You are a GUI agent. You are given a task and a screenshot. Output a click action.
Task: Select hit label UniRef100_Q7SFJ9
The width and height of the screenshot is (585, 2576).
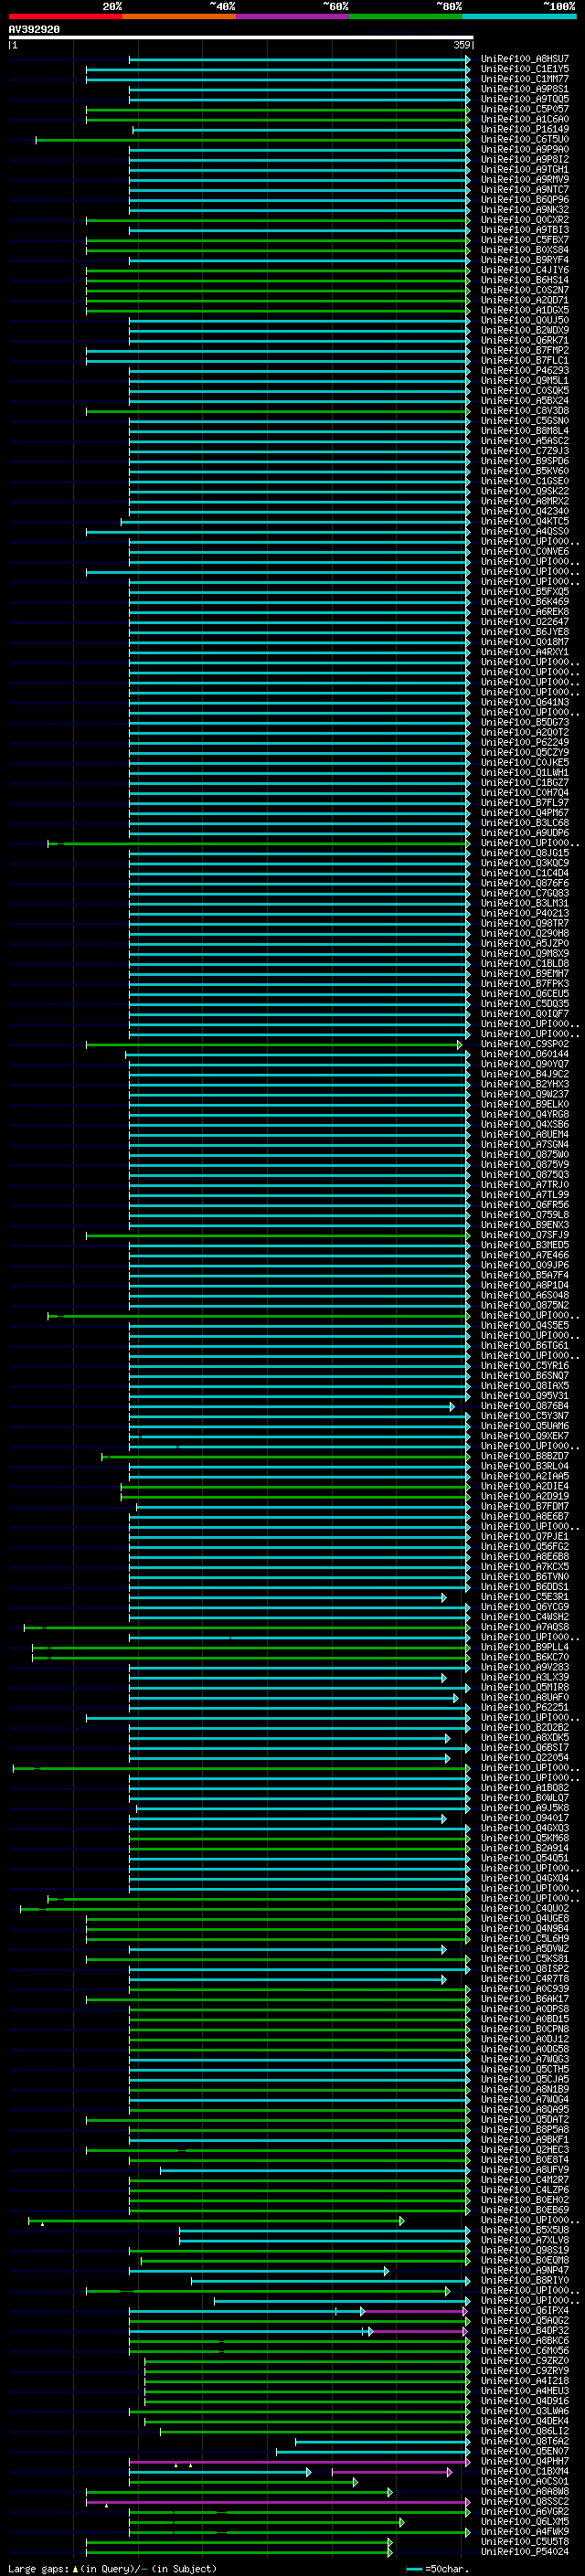click(x=525, y=1235)
